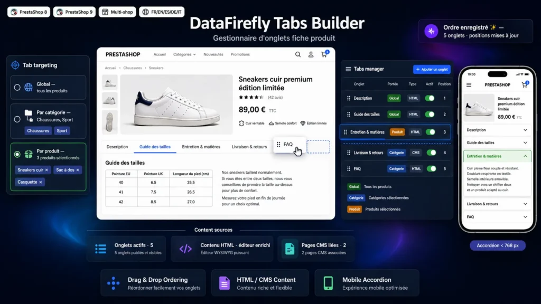Grab the drag handle of Guide des tailles row
Image resolution: width=541 pixels, height=304 pixels.
(x=349, y=115)
